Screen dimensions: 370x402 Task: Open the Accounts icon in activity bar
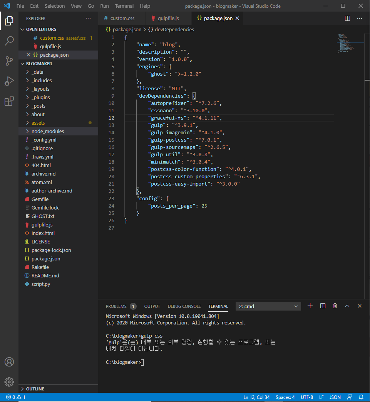(x=9, y=362)
